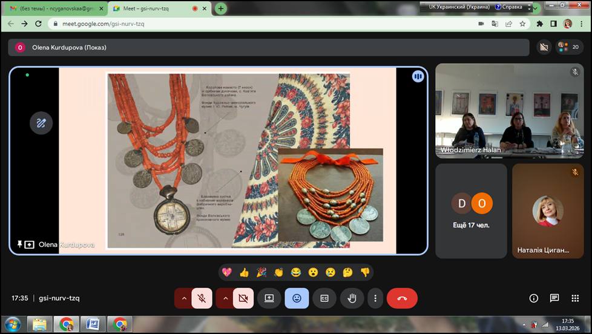Open the annotation pen tool on the presentation

(41, 123)
